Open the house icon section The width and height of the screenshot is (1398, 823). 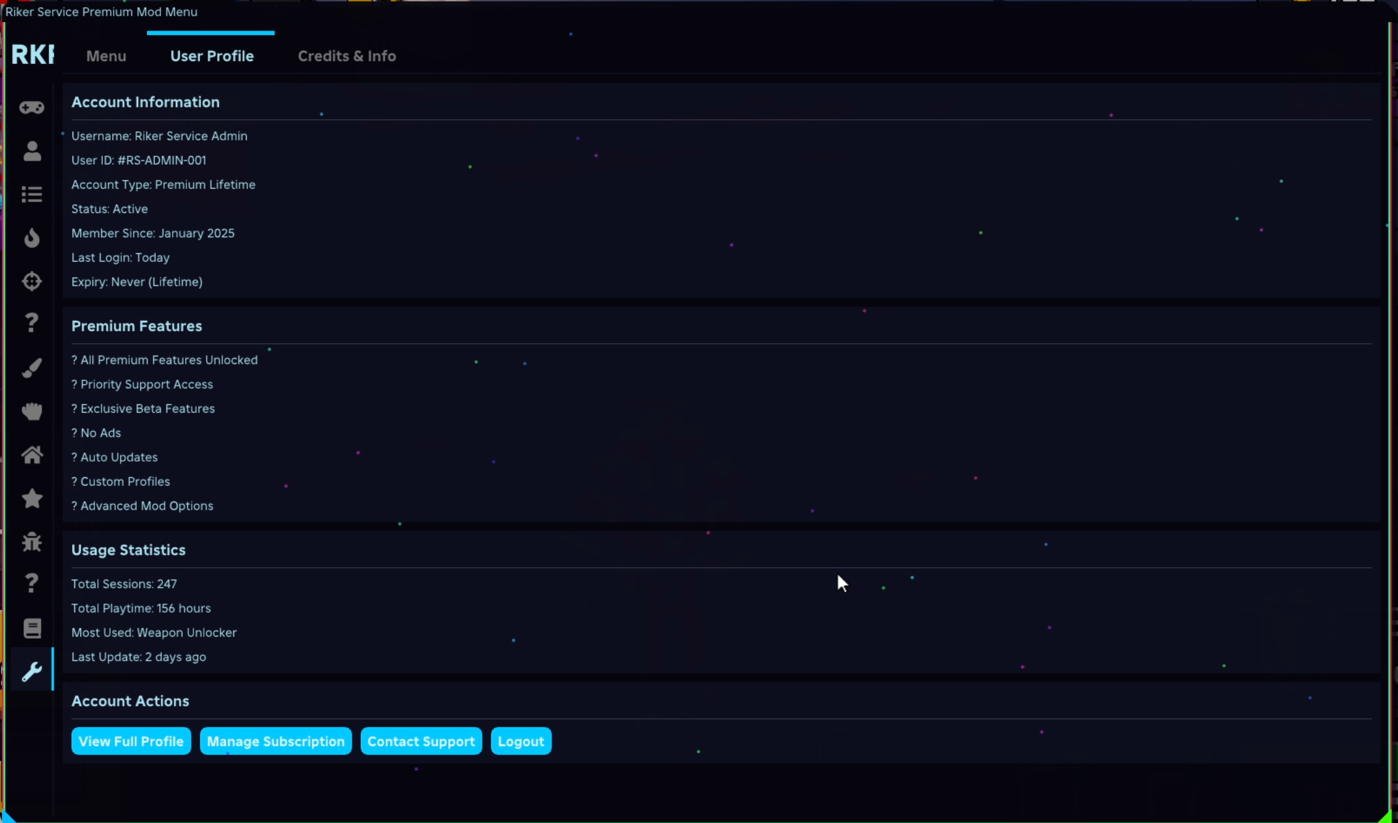(31, 454)
